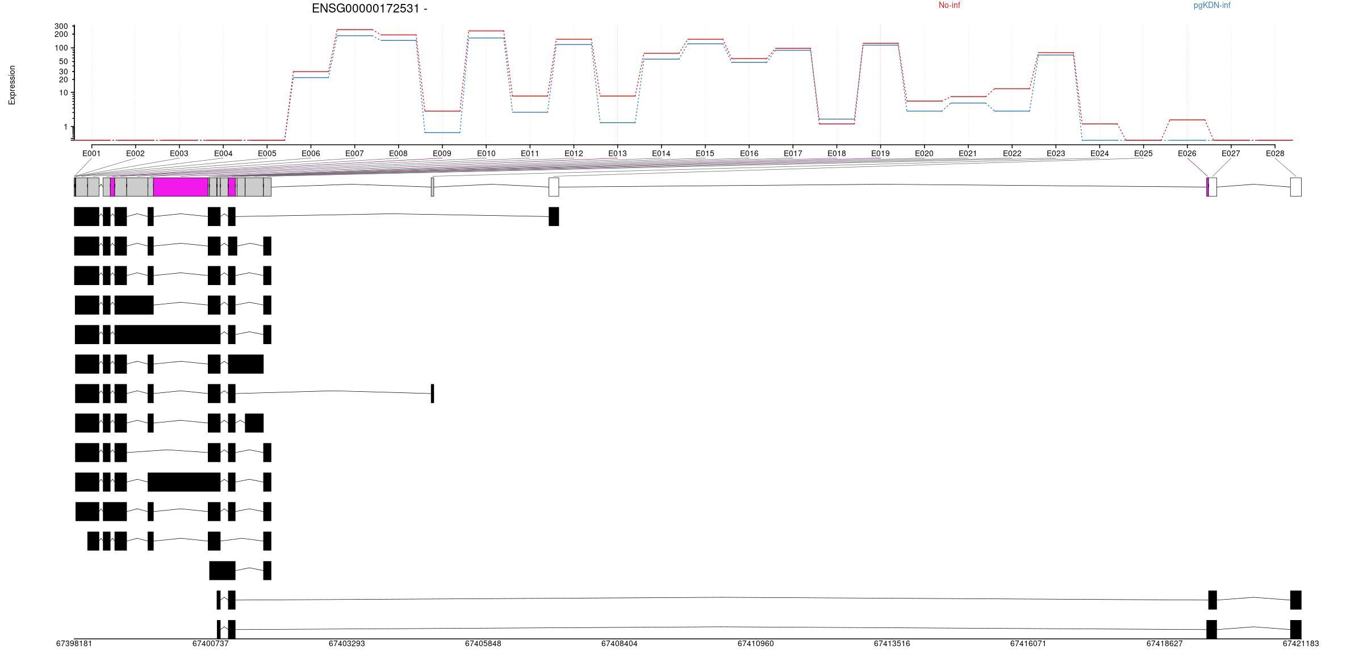Click exon label E025

pos(1143,153)
